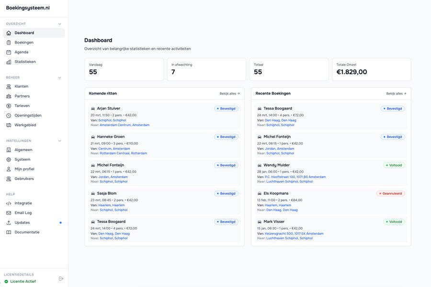
Task: Click the Updates upload icon with blue dot
Action: click(x=9, y=222)
